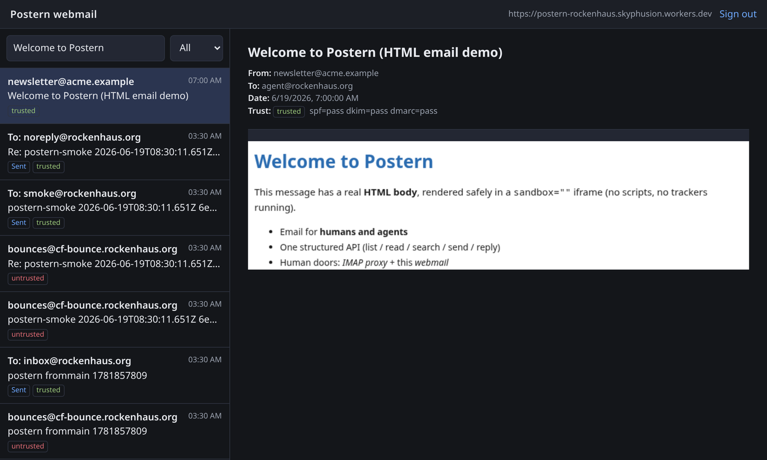The height and width of the screenshot is (460, 767).
Task: Open the sent message To: inbox@rockenhaus.org
Action: click(x=115, y=375)
